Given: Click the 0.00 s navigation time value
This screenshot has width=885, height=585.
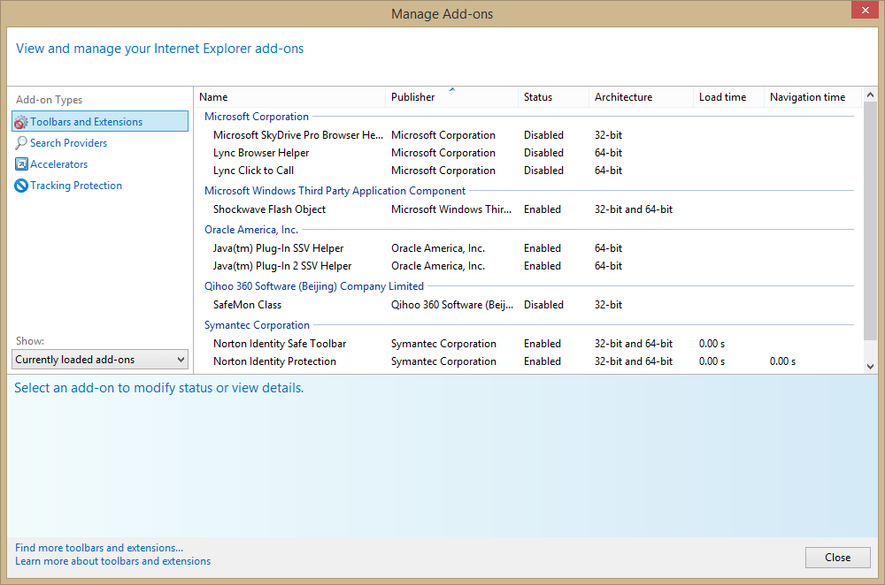Looking at the screenshot, I should point(783,361).
